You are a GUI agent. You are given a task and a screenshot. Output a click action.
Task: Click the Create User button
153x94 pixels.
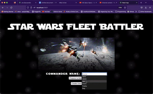76,84
